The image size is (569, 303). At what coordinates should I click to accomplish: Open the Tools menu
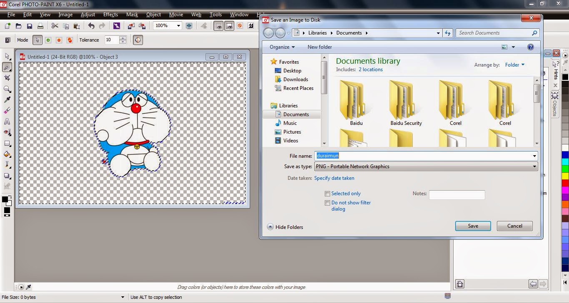click(x=216, y=15)
